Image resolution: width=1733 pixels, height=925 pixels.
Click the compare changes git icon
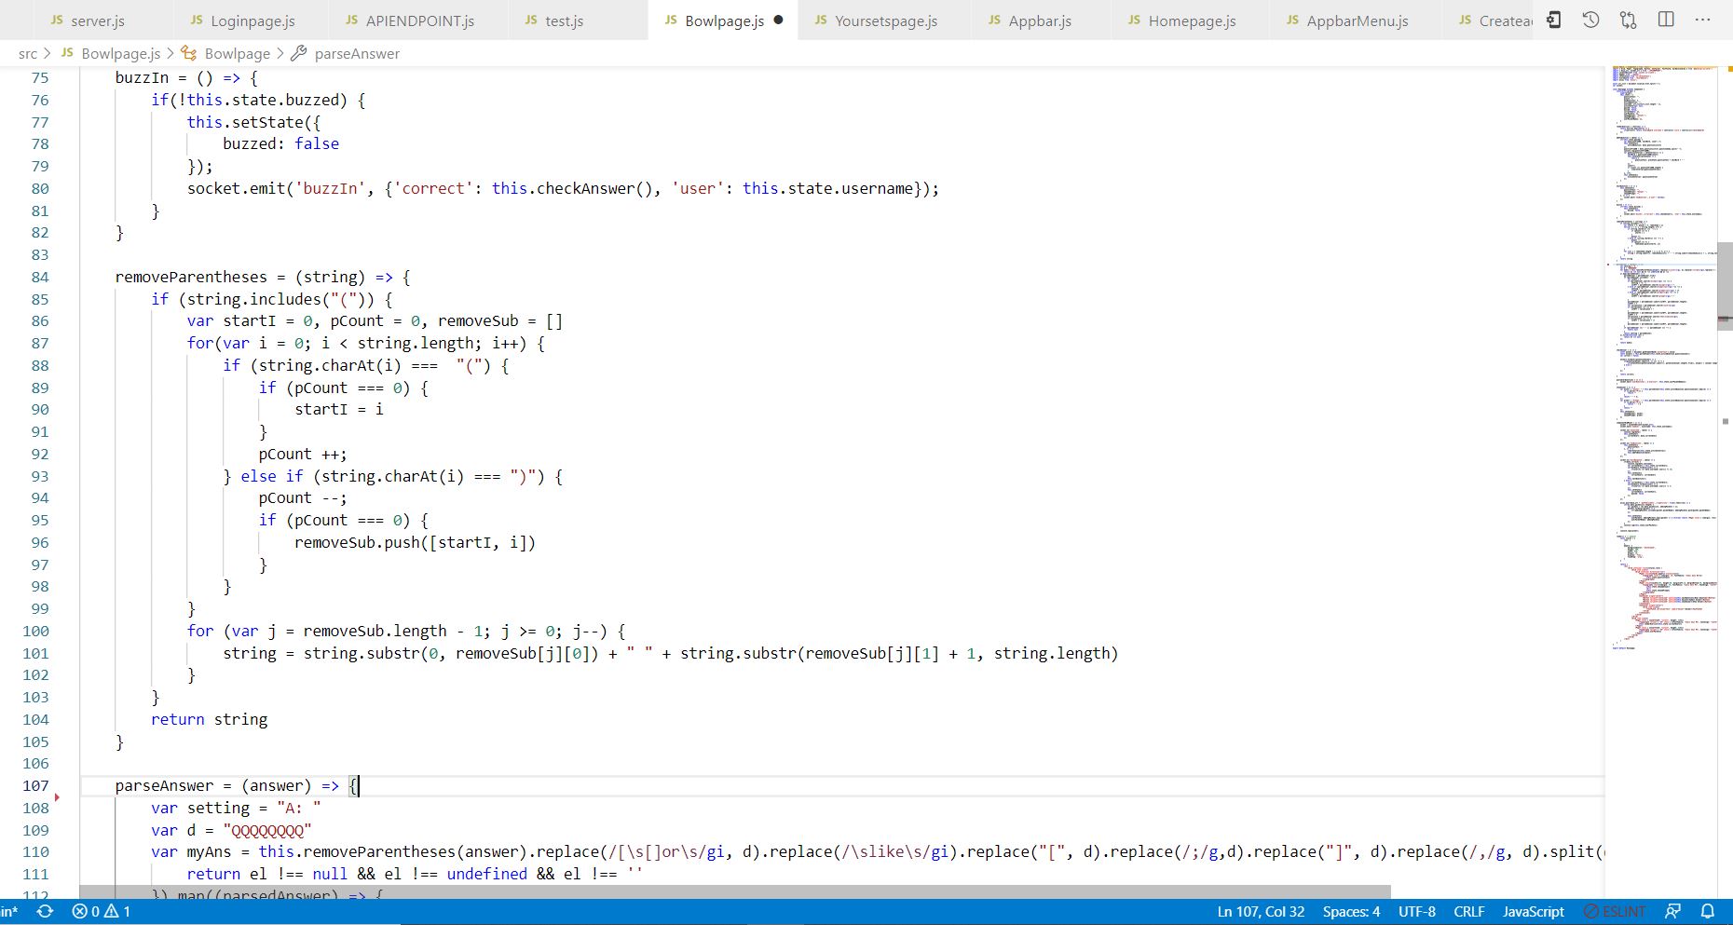coord(1628,20)
